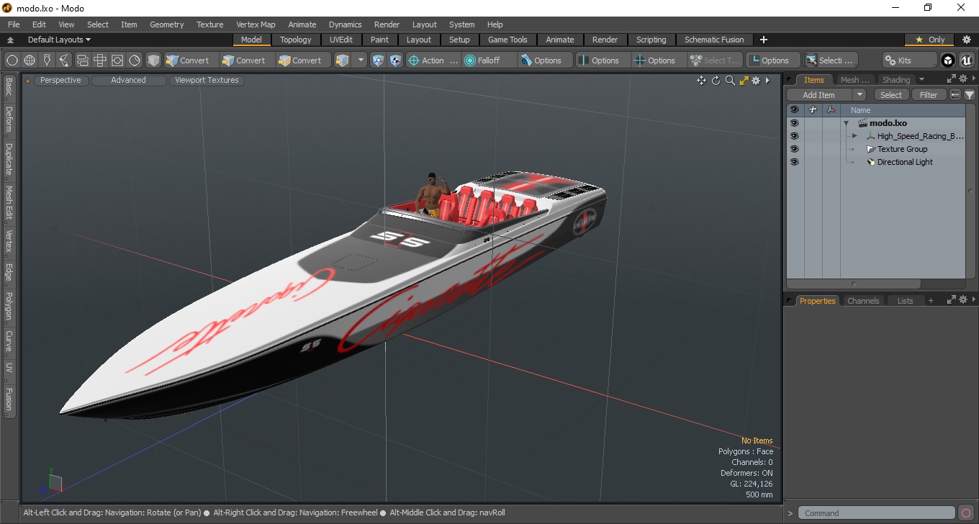The height and width of the screenshot is (524, 979).
Task: Switch to the UVEdit layout tab
Action: coord(341,40)
